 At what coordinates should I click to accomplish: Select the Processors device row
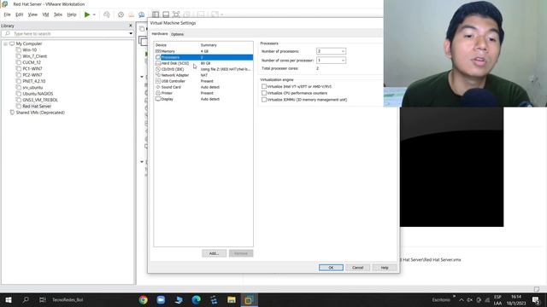tap(203, 57)
